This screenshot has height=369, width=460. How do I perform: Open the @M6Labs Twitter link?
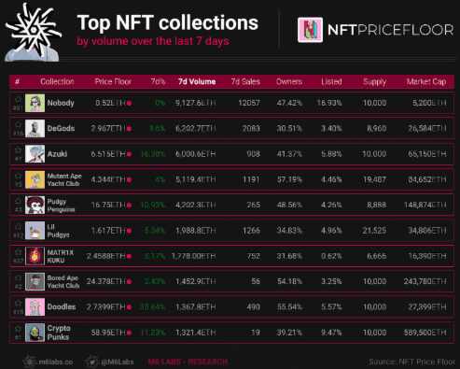[110, 362]
